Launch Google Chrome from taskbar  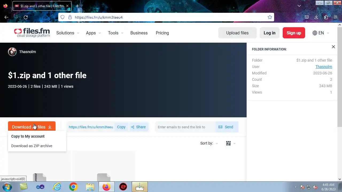click(73, 187)
